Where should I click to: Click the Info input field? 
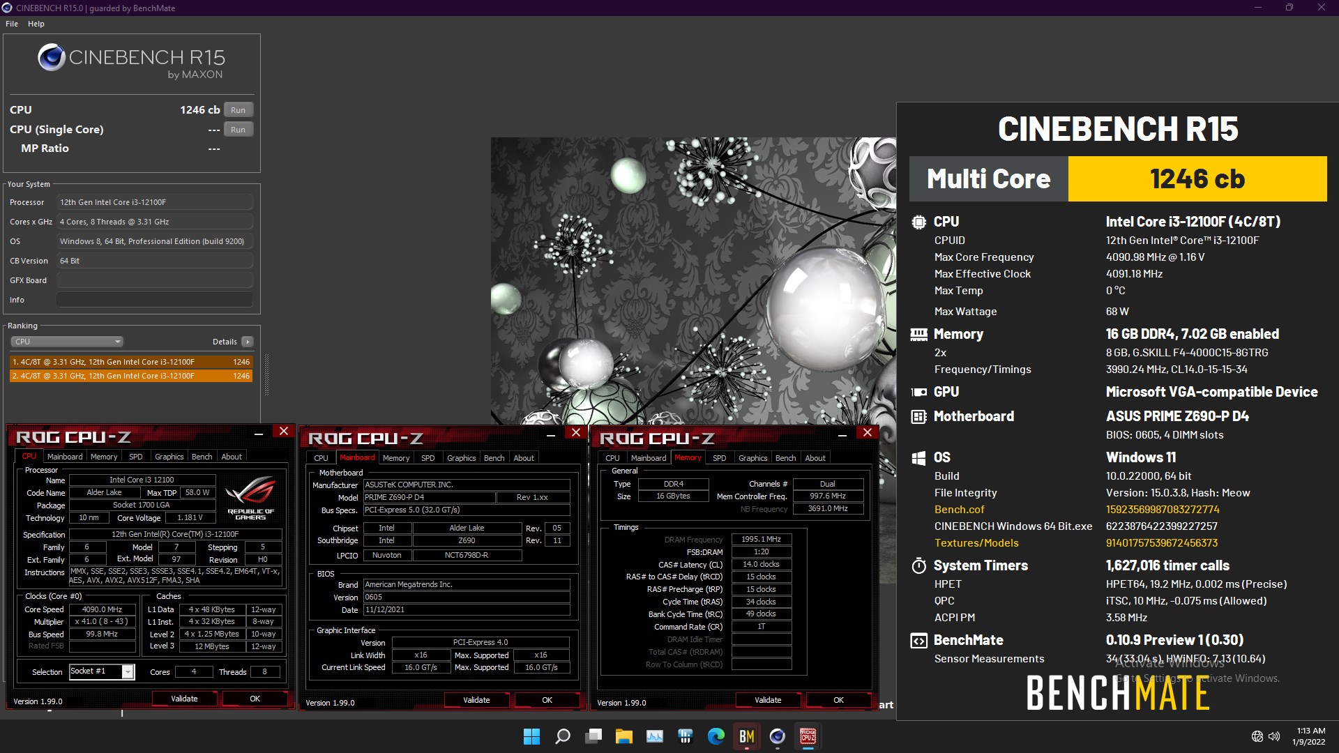tap(154, 300)
